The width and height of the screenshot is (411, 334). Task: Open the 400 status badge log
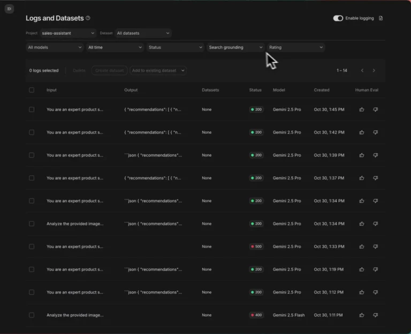[x=256, y=315]
